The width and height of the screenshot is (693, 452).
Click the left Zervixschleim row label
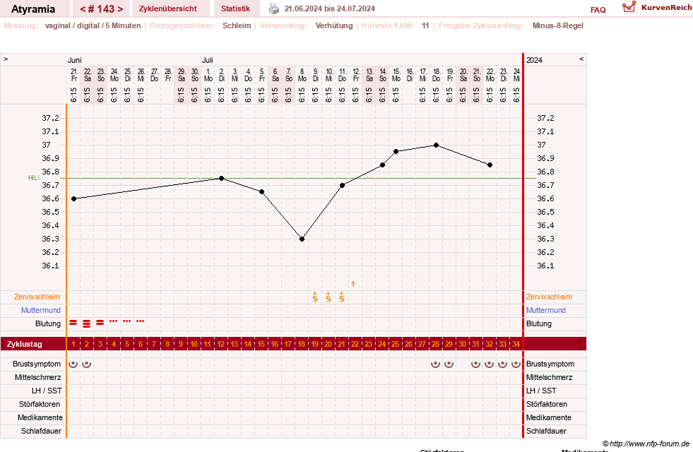[37, 297]
